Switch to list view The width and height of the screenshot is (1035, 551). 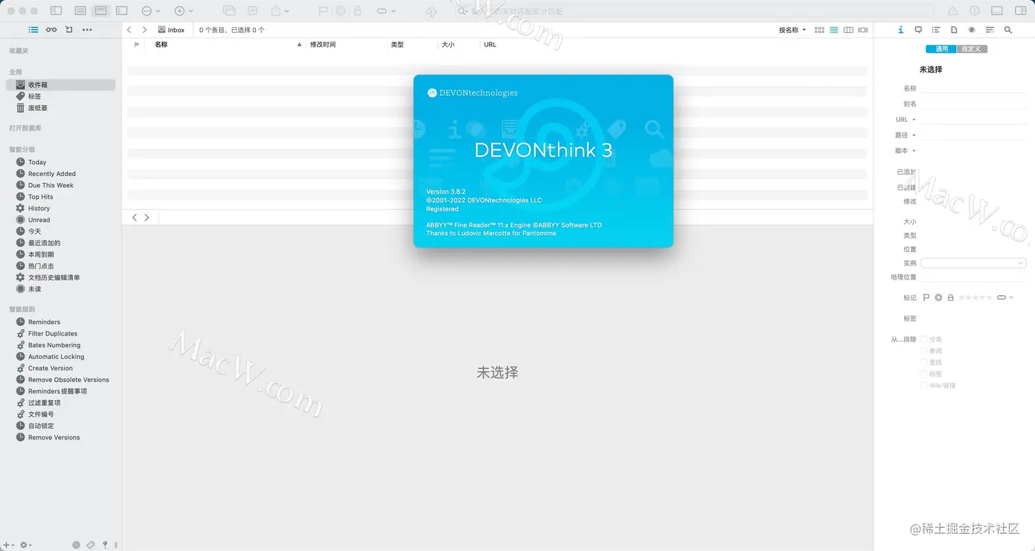[x=834, y=30]
